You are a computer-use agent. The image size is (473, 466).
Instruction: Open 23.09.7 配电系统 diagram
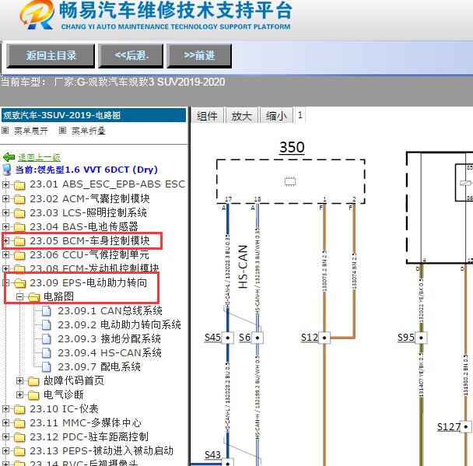100,366
